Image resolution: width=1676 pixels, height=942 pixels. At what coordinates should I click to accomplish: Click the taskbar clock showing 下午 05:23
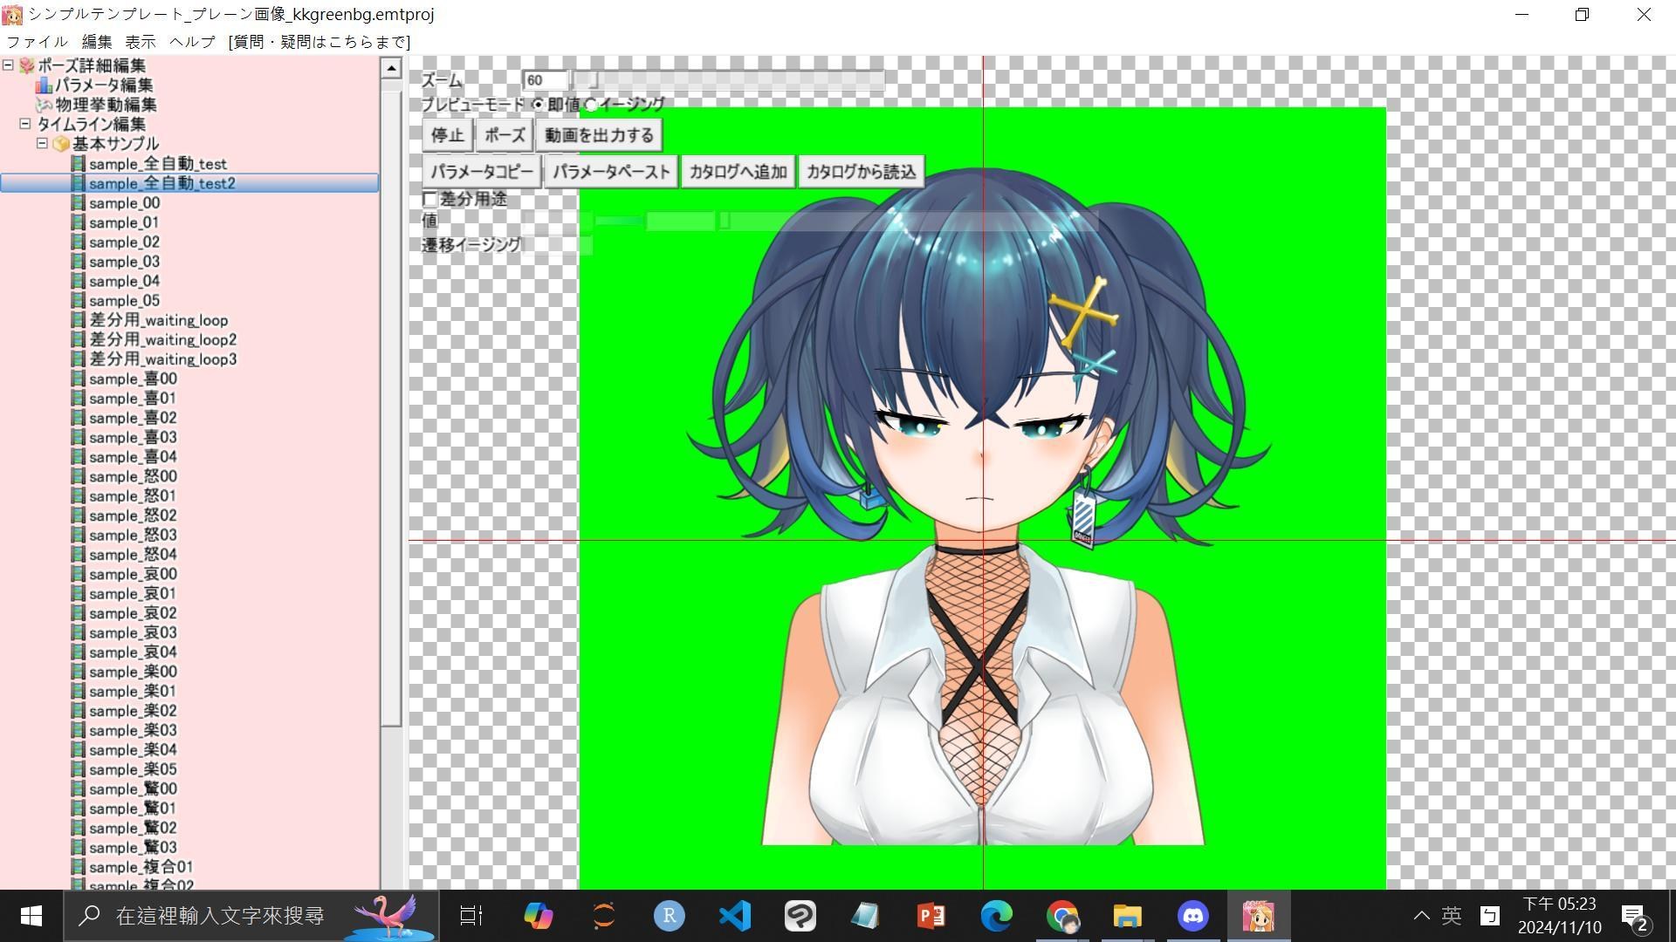(x=1559, y=916)
